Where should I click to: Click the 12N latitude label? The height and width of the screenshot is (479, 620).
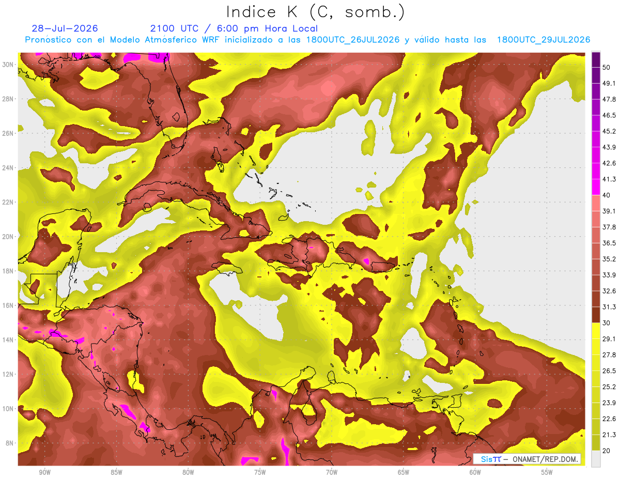(x=9, y=374)
